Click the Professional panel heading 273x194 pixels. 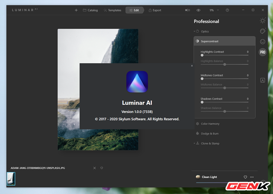click(206, 21)
